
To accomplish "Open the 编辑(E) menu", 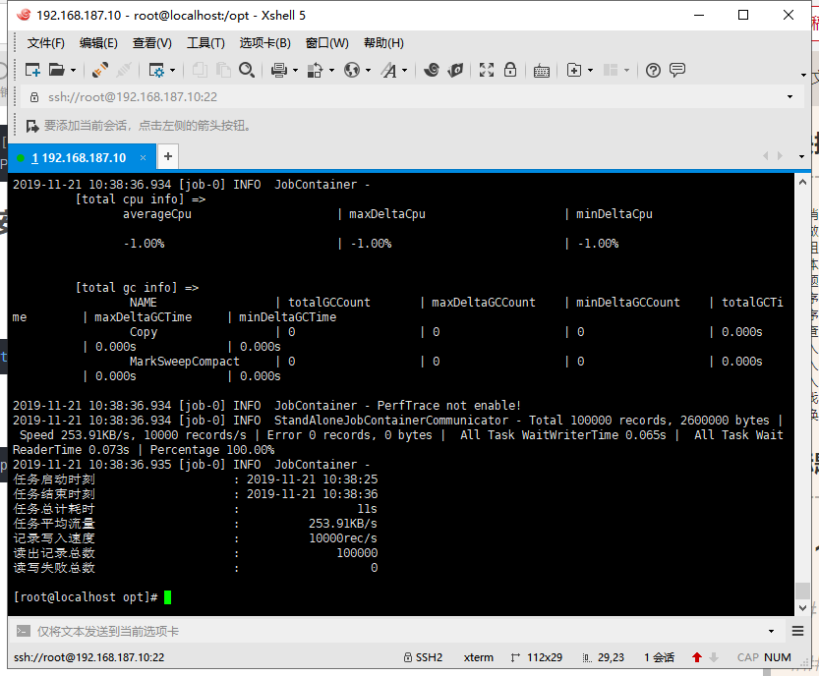I will click(x=98, y=43).
